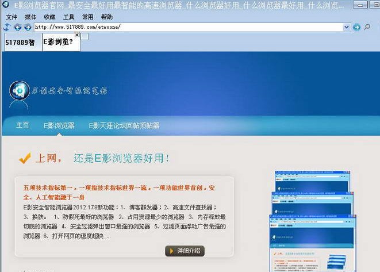
Task: Click the search magnifier icon in toolbar
Action: [369, 27]
